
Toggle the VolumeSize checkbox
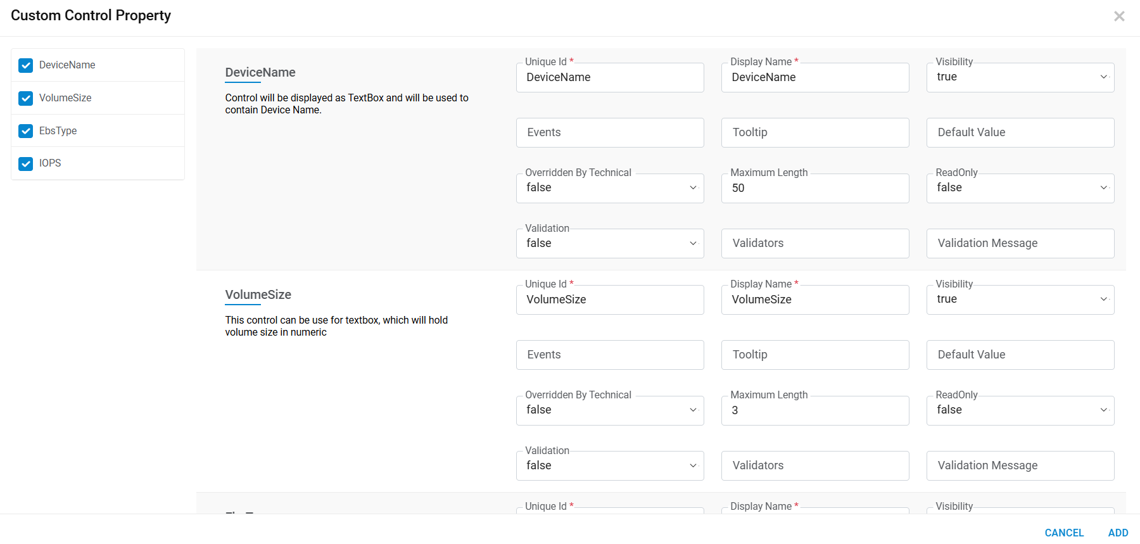pyautogui.click(x=26, y=98)
